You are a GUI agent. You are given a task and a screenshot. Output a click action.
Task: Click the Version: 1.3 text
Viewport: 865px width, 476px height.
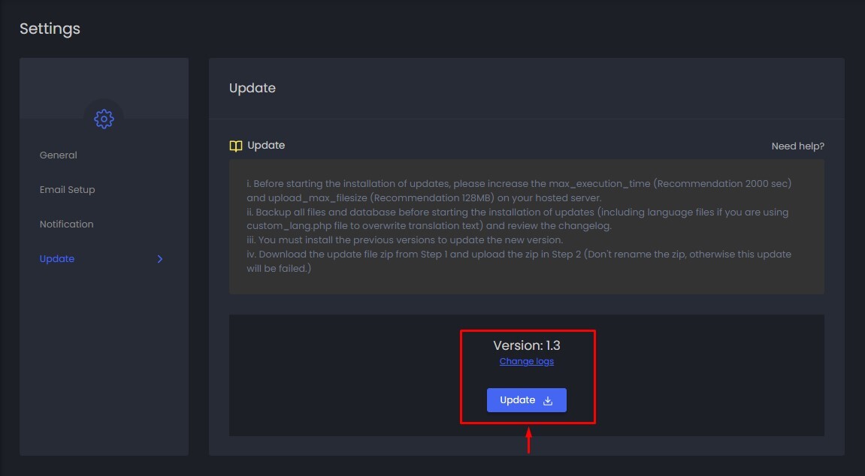click(526, 345)
